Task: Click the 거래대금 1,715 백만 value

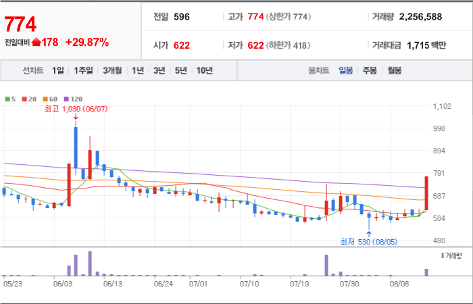Action: [x=426, y=45]
